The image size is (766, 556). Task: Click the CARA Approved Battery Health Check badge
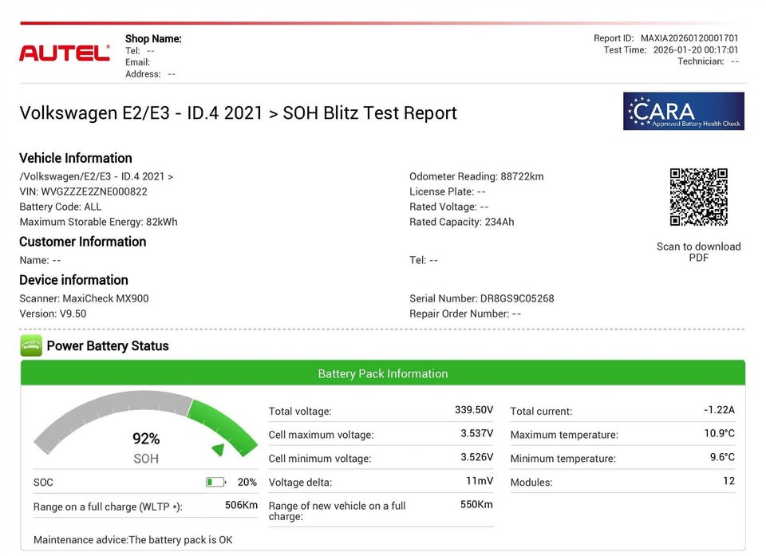point(683,111)
